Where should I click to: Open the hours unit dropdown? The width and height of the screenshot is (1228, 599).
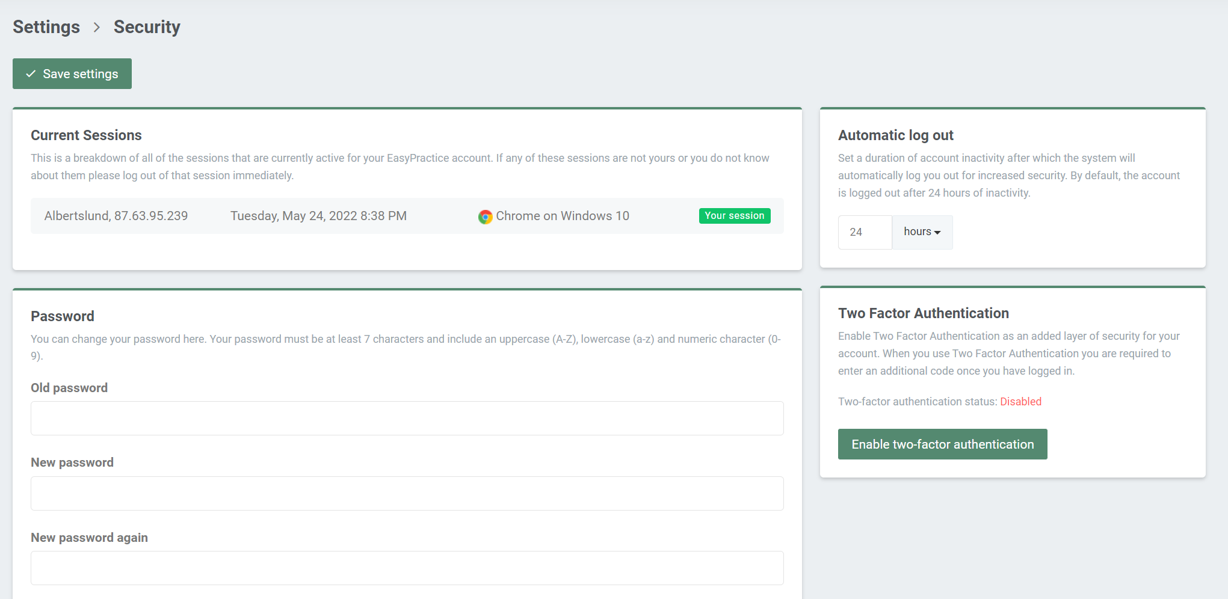922,232
